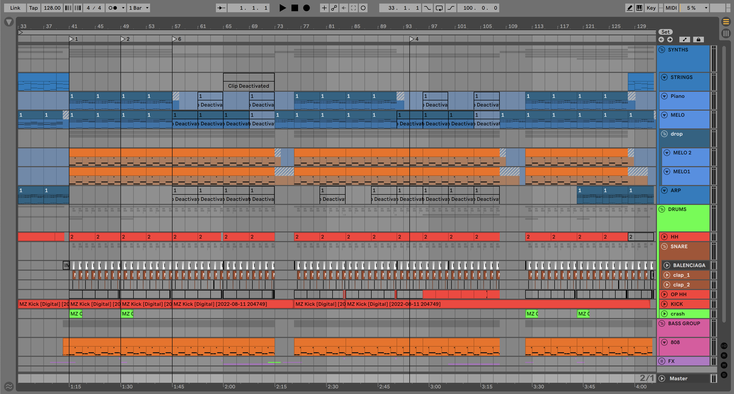
Task: Click locator 4 in the timeline
Action: click(x=412, y=39)
